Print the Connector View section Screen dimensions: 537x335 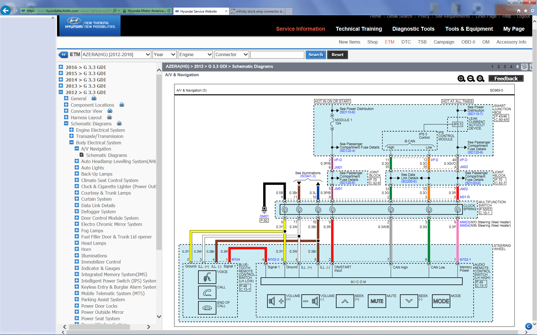click(x=110, y=111)
